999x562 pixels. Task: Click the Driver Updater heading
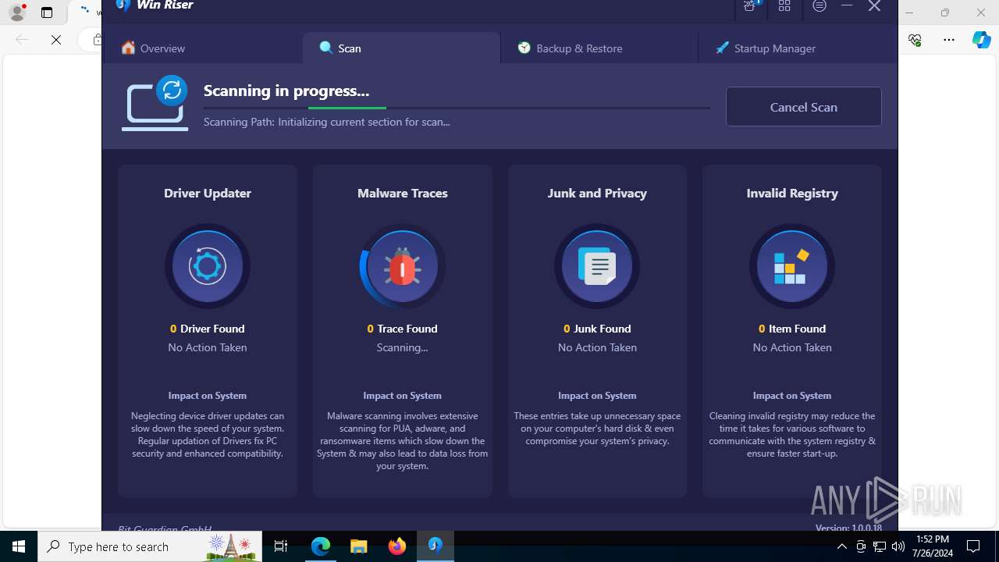point(208,193)
